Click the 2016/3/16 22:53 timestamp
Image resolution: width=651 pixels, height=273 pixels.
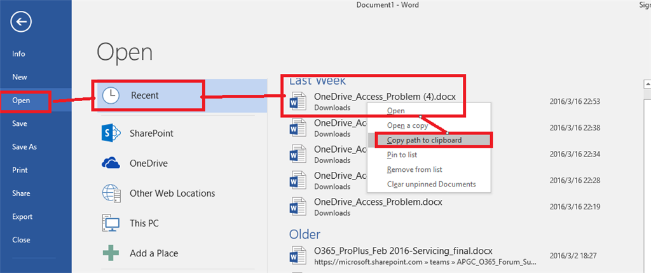575,101
